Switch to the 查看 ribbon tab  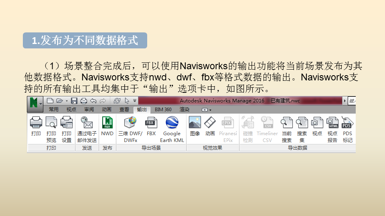coord(124,110)
